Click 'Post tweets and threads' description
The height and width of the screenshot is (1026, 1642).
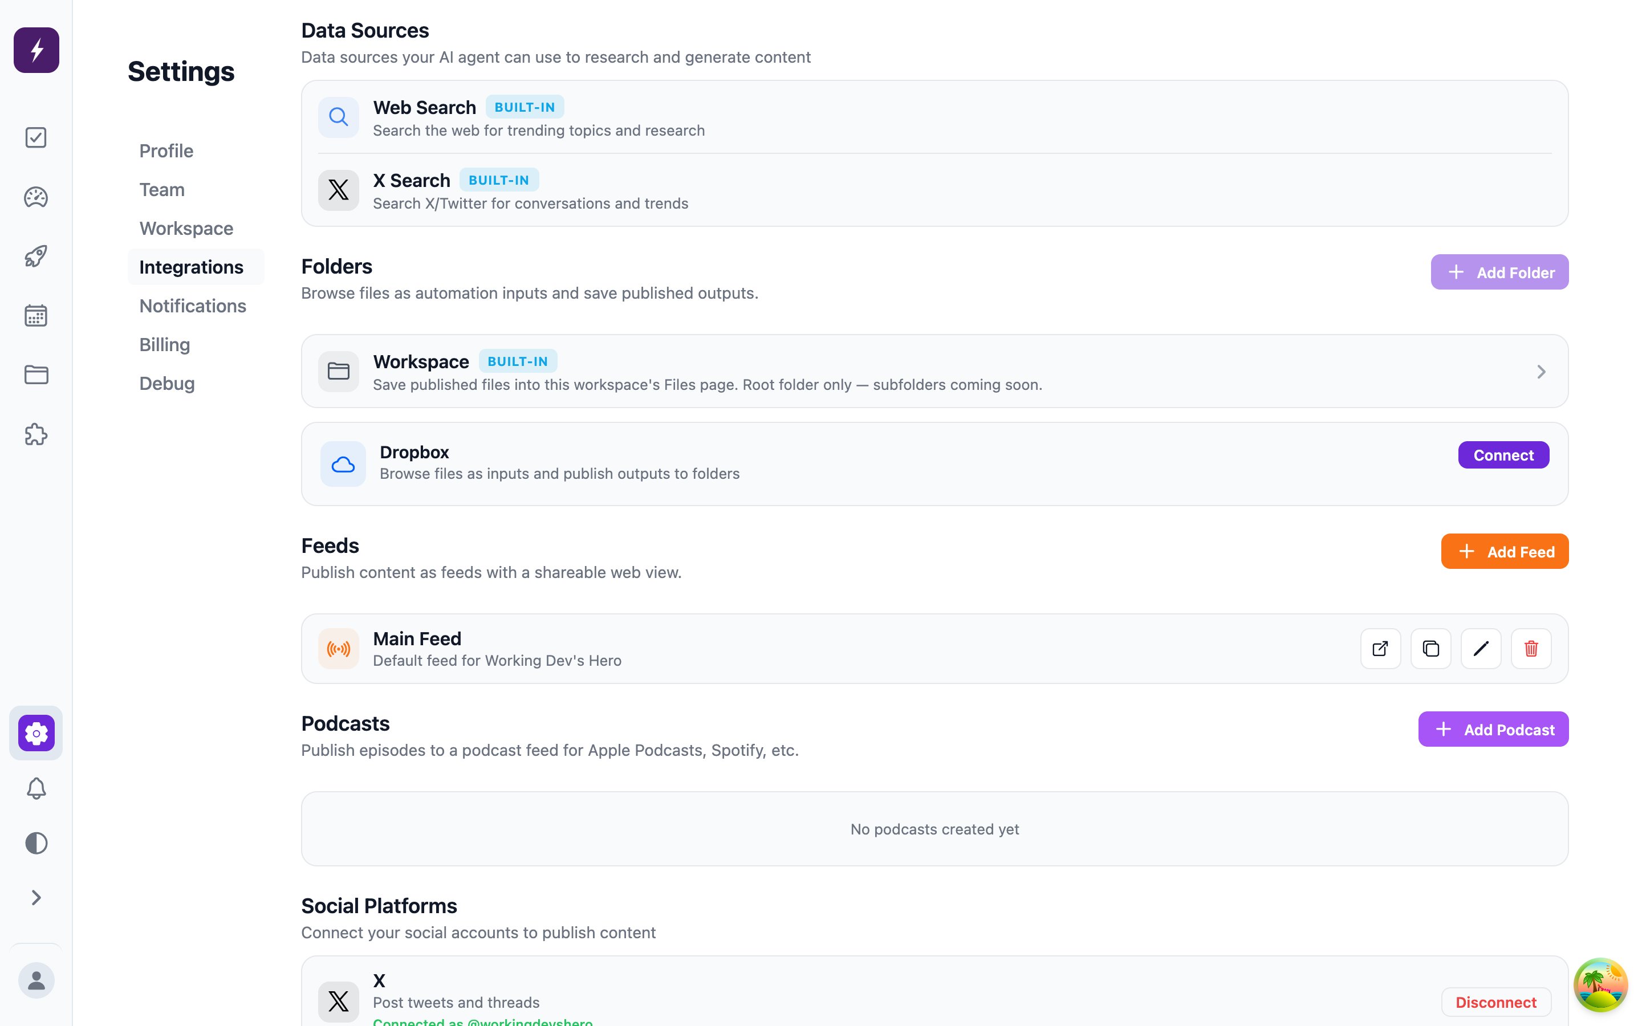tap(456, 1002)
